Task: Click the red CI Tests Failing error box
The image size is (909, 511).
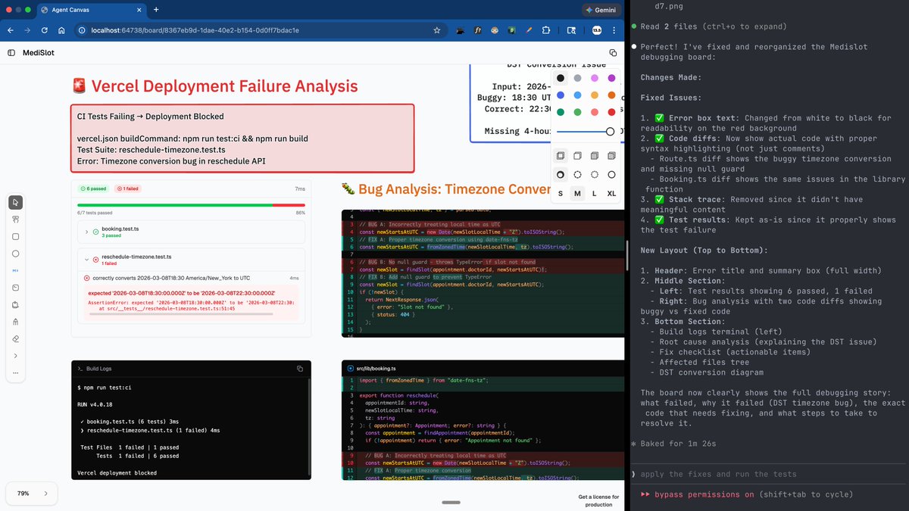Action: point(242,139)
